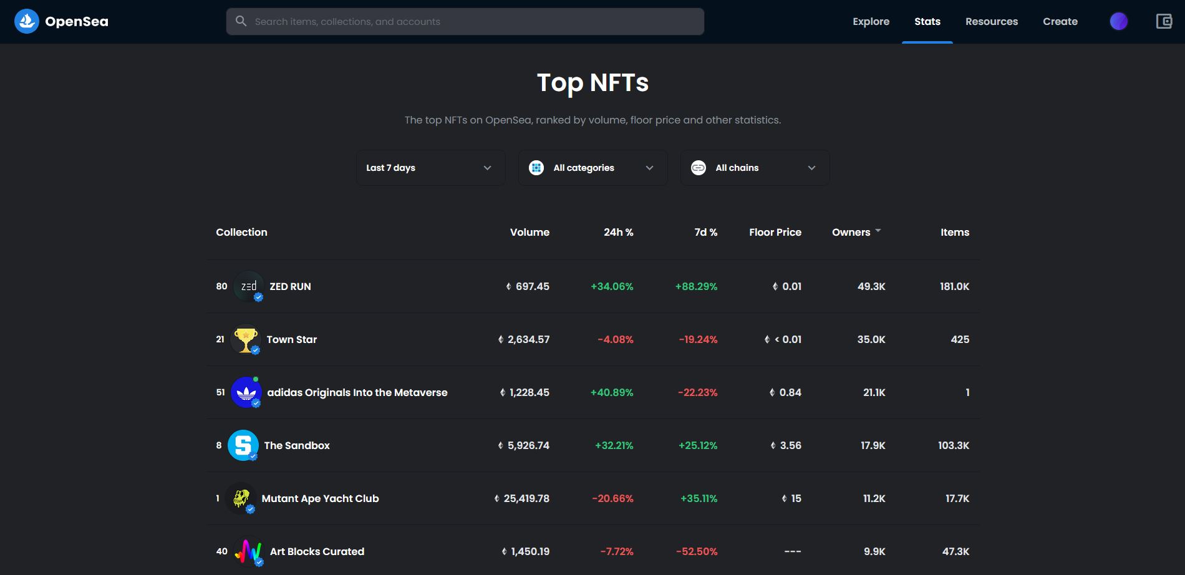Click the Art Blocks Curated logo
Screen dimensions: 1185x575
[249, 551]
